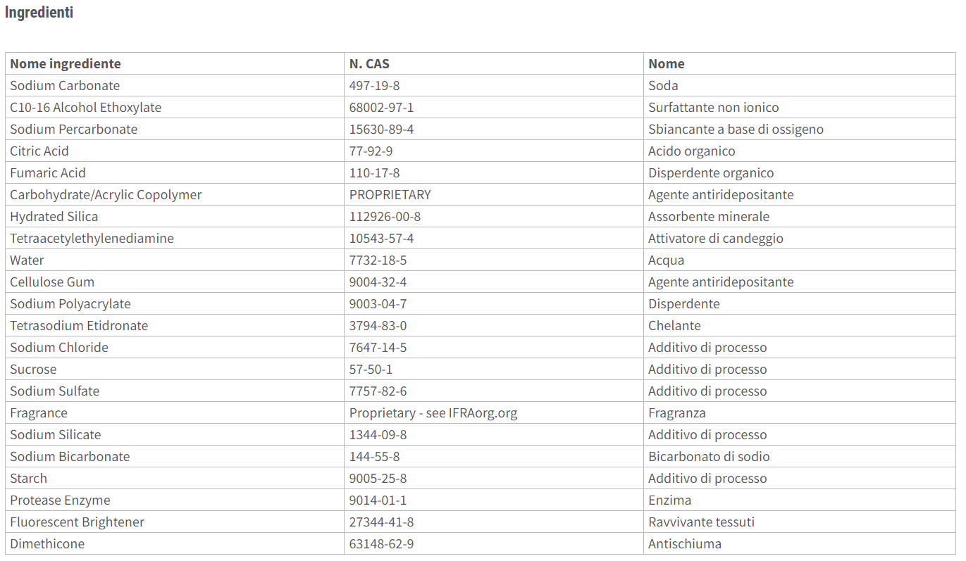Click CAS number 9004-32-4
This screenshot has height=561, width=966.
pyautogui.click(x=378, y=282)
